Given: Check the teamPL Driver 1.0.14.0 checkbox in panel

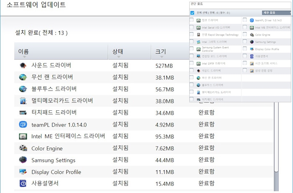Looking at the screenshot, I should coord(244,20).
